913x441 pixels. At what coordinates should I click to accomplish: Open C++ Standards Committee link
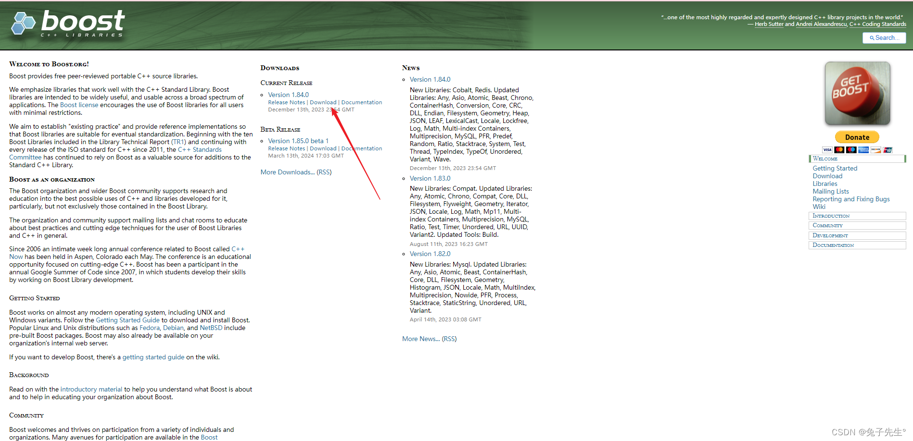click(x=115, y=153)
